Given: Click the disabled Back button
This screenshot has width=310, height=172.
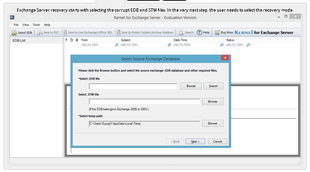Looking at the screenshot, I should 175,141.
